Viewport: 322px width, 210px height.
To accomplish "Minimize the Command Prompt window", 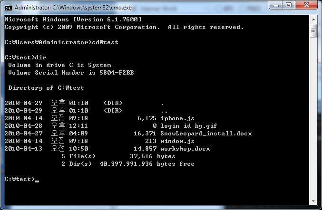I will coord(276,5).
